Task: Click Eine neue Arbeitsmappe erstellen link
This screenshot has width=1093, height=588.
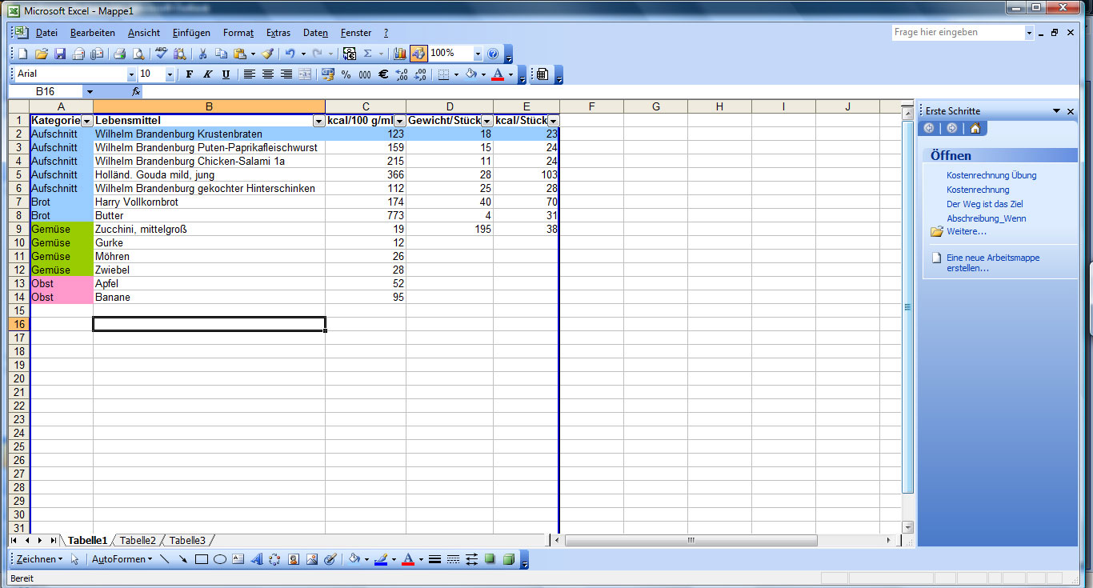Action: (x=993, y=263)
